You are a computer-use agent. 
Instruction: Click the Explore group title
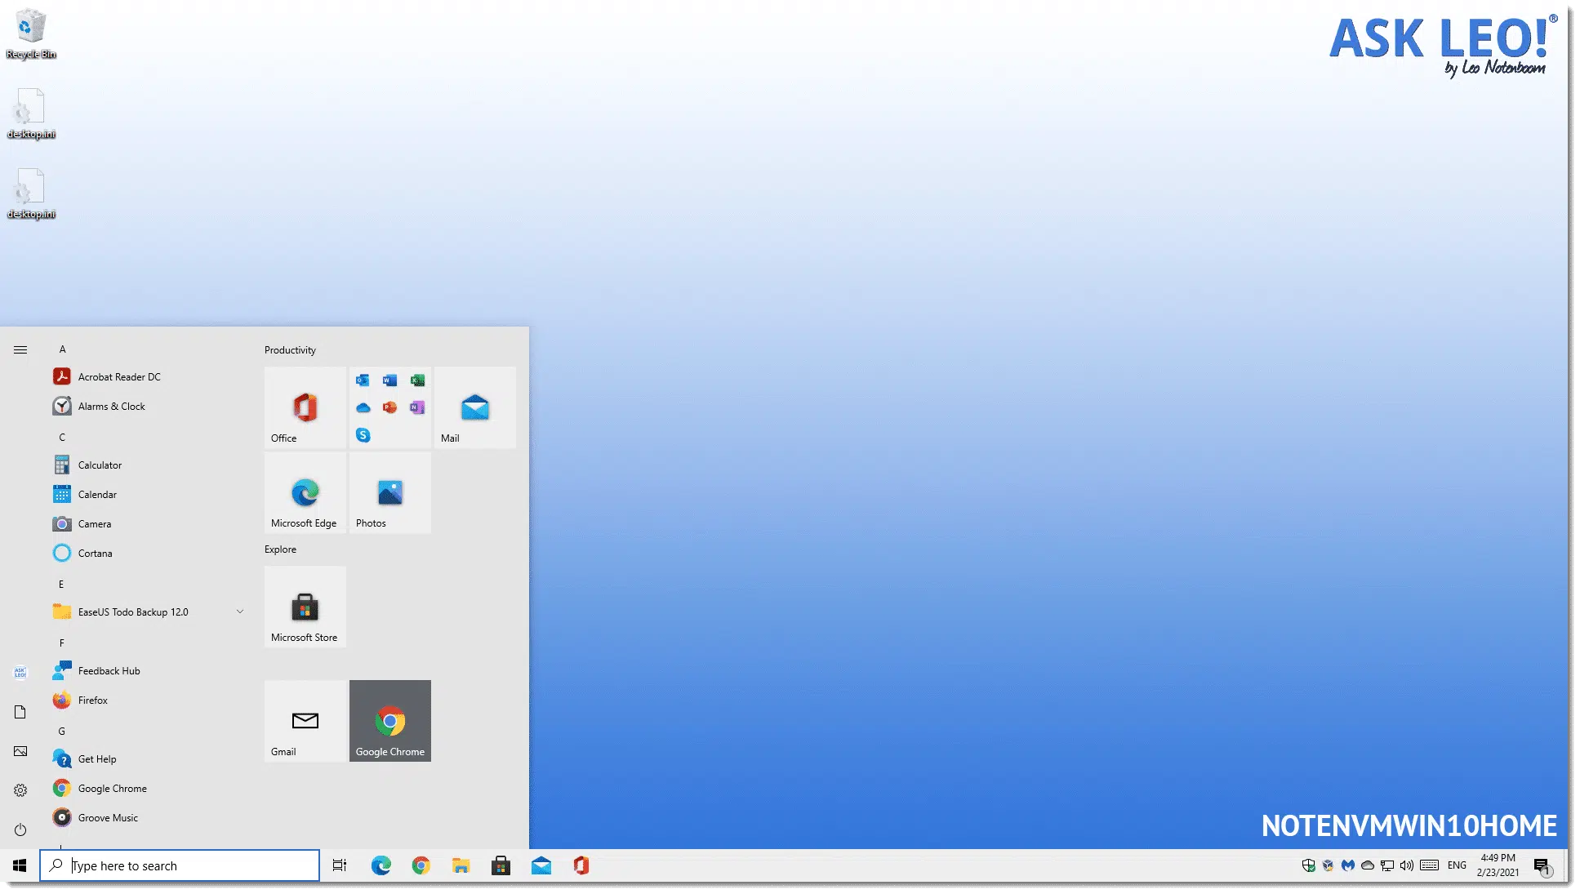[x=280, y=549]
